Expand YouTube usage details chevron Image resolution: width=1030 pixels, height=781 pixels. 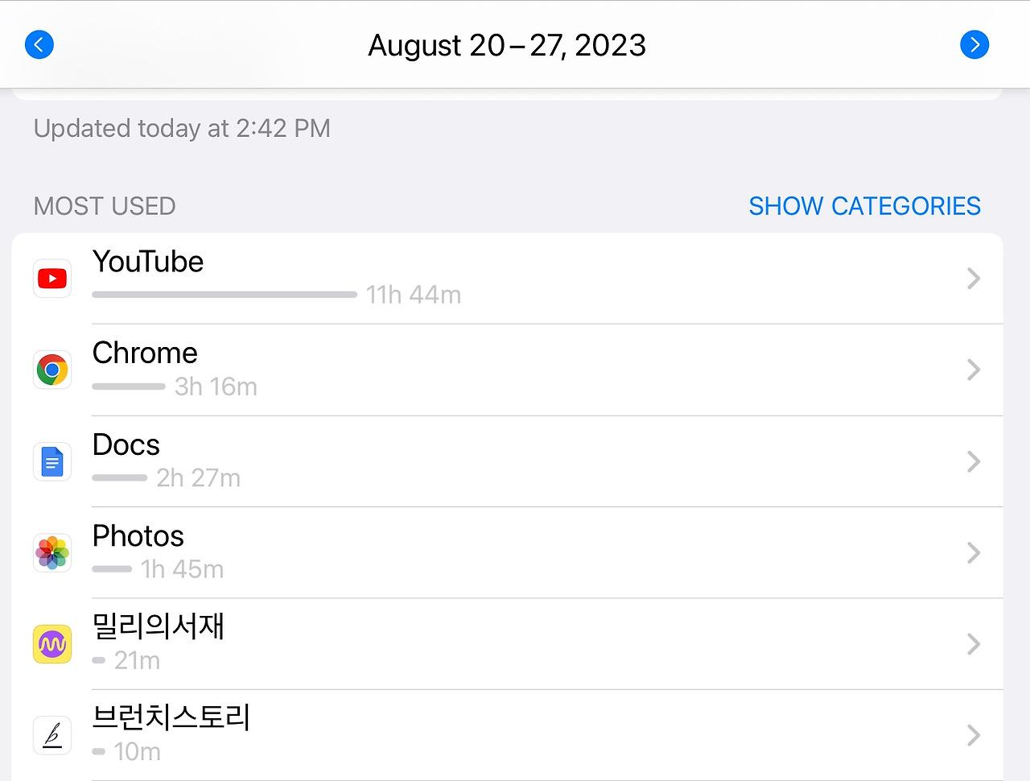(974, 279)
